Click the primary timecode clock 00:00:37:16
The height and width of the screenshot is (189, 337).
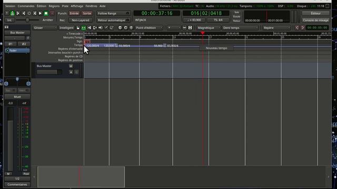(x=157, y=13)
